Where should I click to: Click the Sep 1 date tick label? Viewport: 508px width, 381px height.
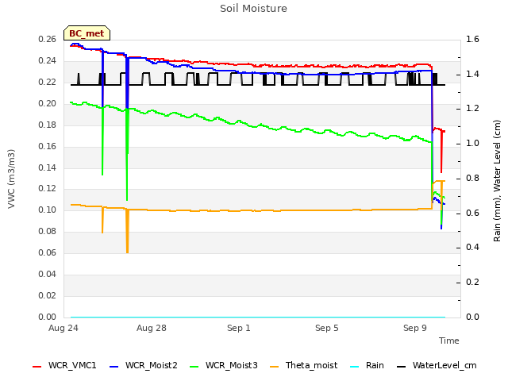(239, 328)
